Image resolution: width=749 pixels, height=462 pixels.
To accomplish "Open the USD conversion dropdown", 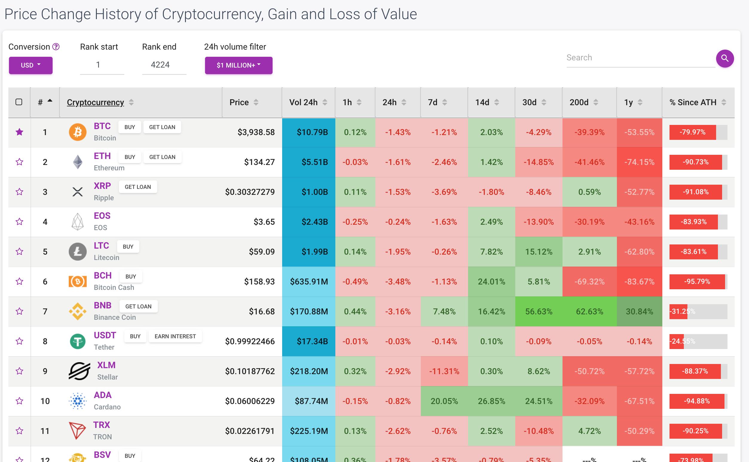I will pos(30,65).
